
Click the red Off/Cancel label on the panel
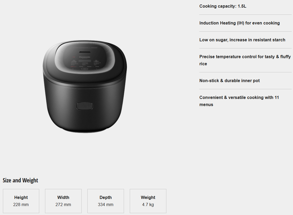tap(73, 67)
